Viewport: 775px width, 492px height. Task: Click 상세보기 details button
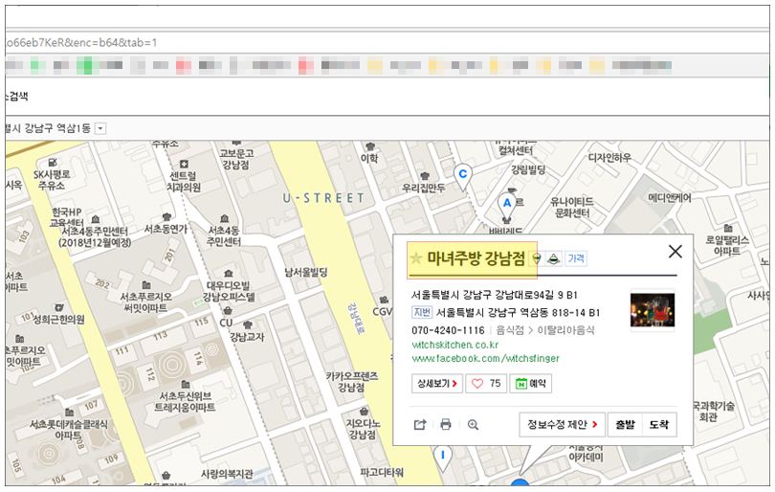click(437, 383)
